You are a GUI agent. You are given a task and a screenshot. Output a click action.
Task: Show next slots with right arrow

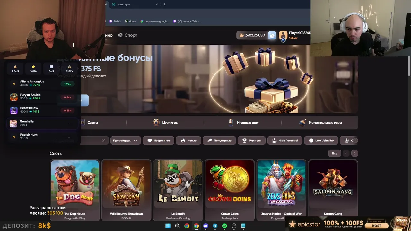(x=354, y=153)
